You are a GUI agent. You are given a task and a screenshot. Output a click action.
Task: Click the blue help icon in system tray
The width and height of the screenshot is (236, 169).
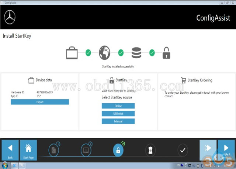pos(182,165)
